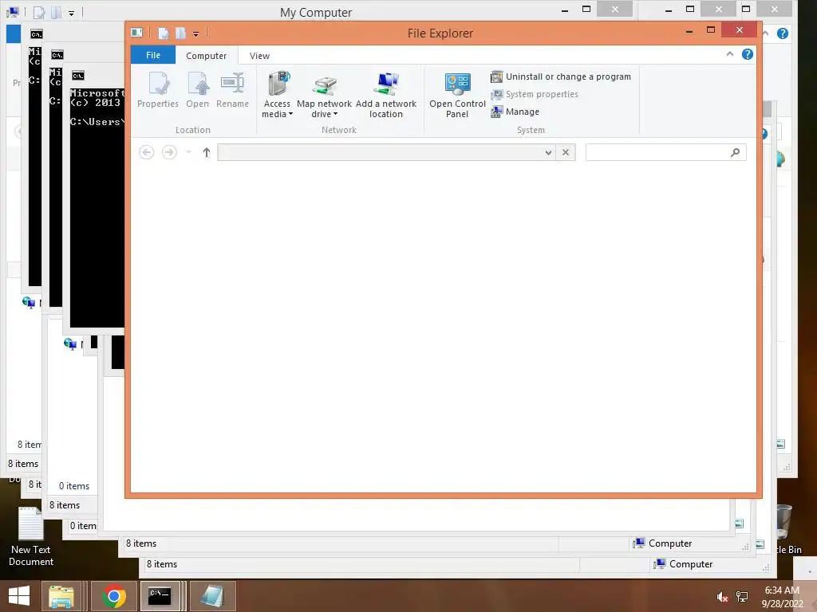817x612 pixels.
Task: Click the notepad-like taskbar app icon
Action: click(x=212, y=596)
